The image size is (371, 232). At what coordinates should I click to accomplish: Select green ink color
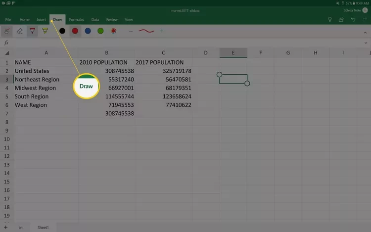point(101,31)
